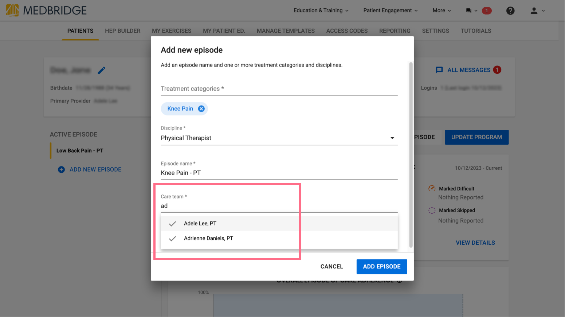Click the info icon by adherence heading
The image size is (565, 317).
[x=400, y=281]
